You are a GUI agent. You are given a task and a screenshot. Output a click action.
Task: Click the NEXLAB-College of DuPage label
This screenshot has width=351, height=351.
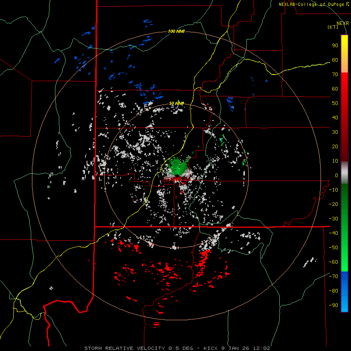tap(314, 4)
